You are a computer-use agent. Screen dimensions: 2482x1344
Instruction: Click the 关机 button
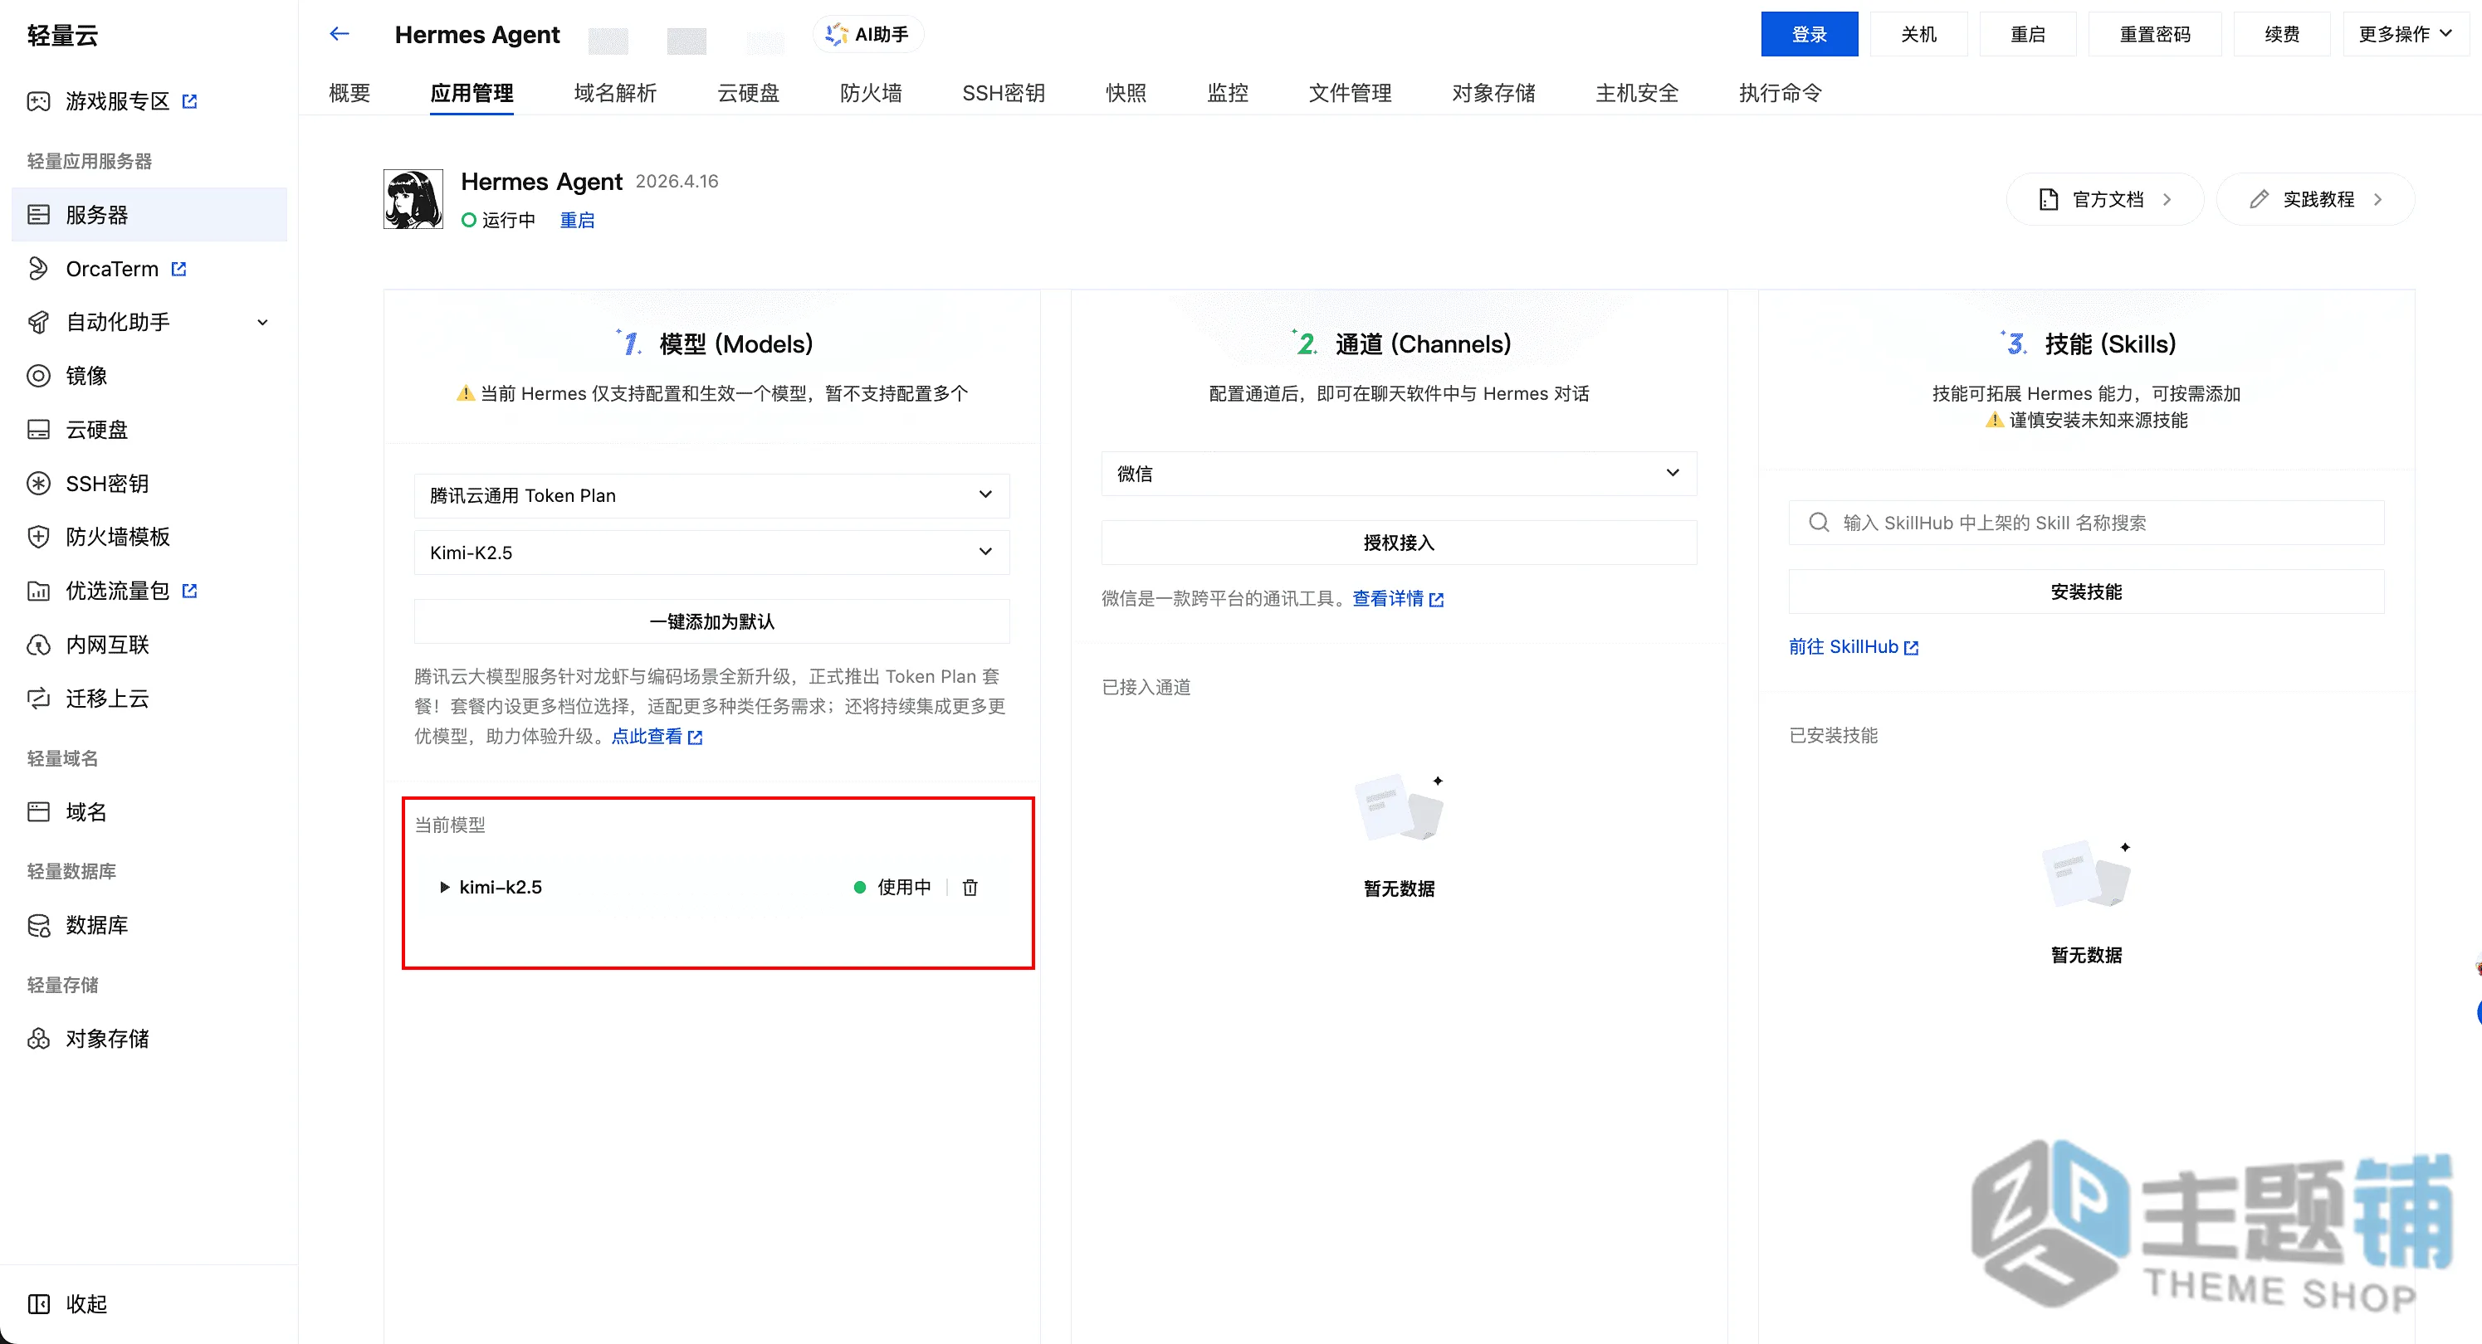[1918, 34]
